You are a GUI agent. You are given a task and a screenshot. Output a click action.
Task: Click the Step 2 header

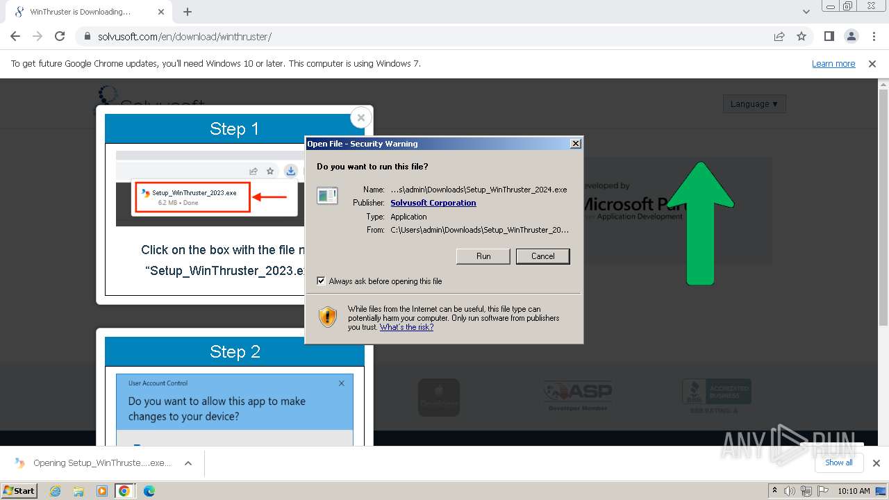click(235, 352)
